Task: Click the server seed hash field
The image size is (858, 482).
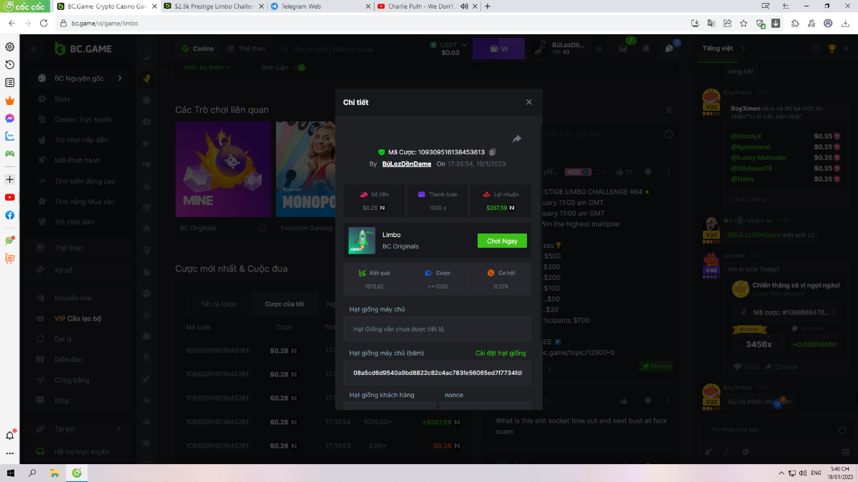Action: click(438, 373)
